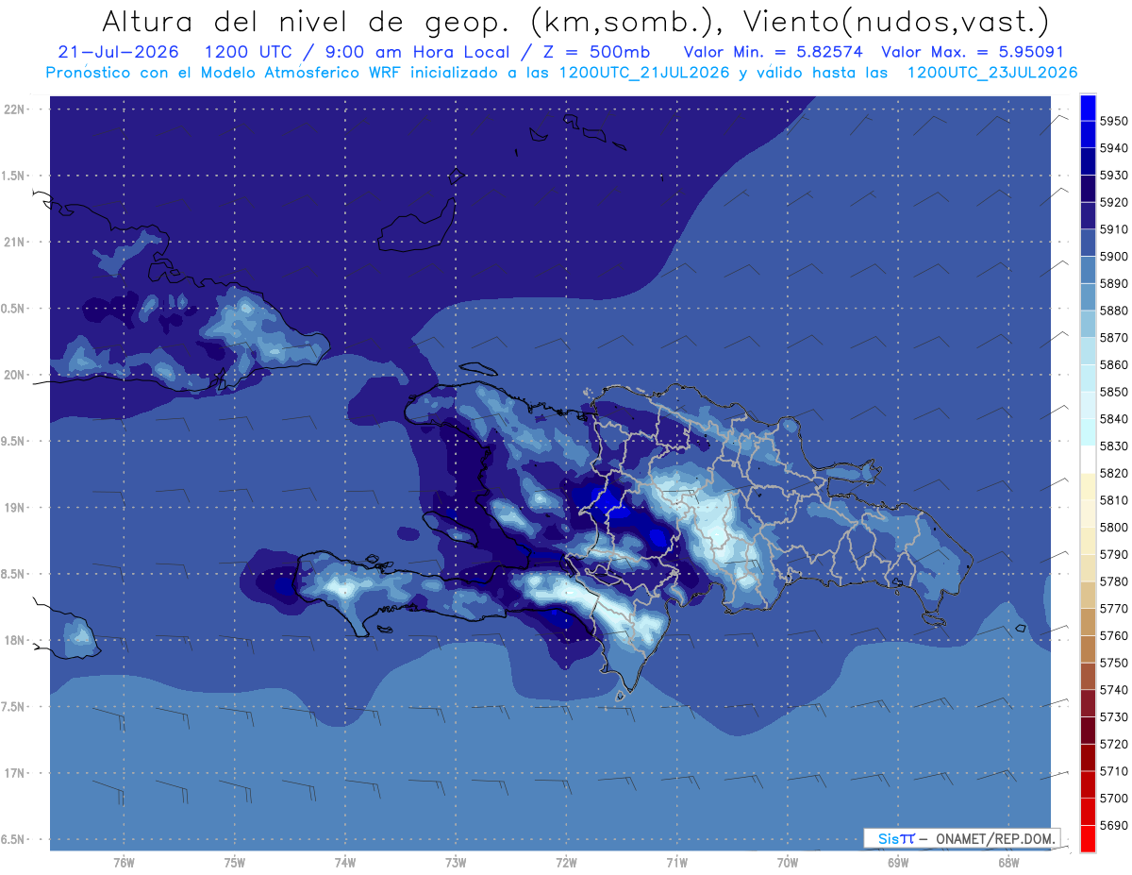Click the 6.5N latitude label
1132x875 pixels.
(x=14, y=839)
